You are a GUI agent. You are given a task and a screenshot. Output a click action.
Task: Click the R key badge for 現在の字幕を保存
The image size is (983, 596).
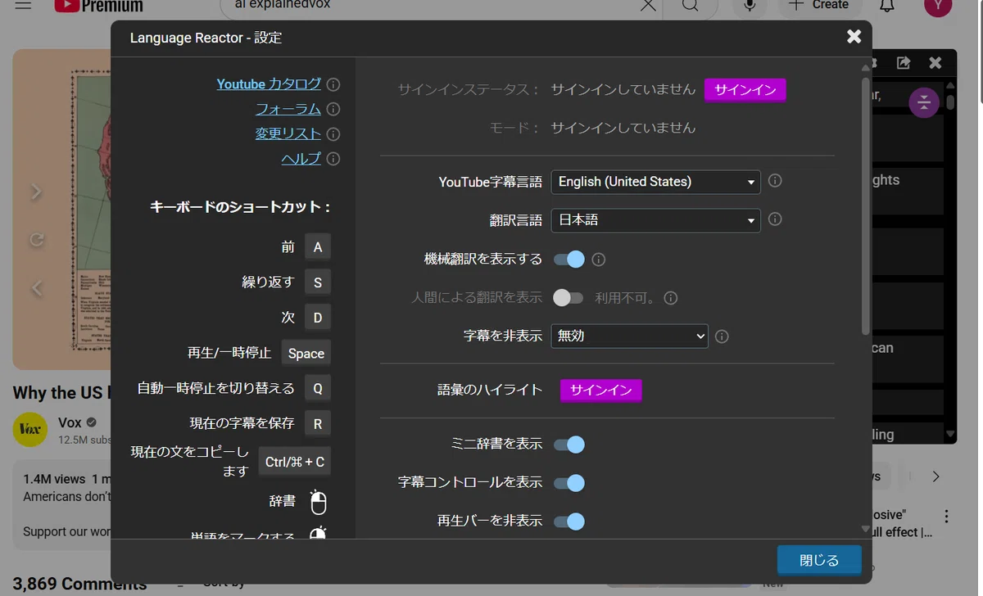tap(318, 424)
